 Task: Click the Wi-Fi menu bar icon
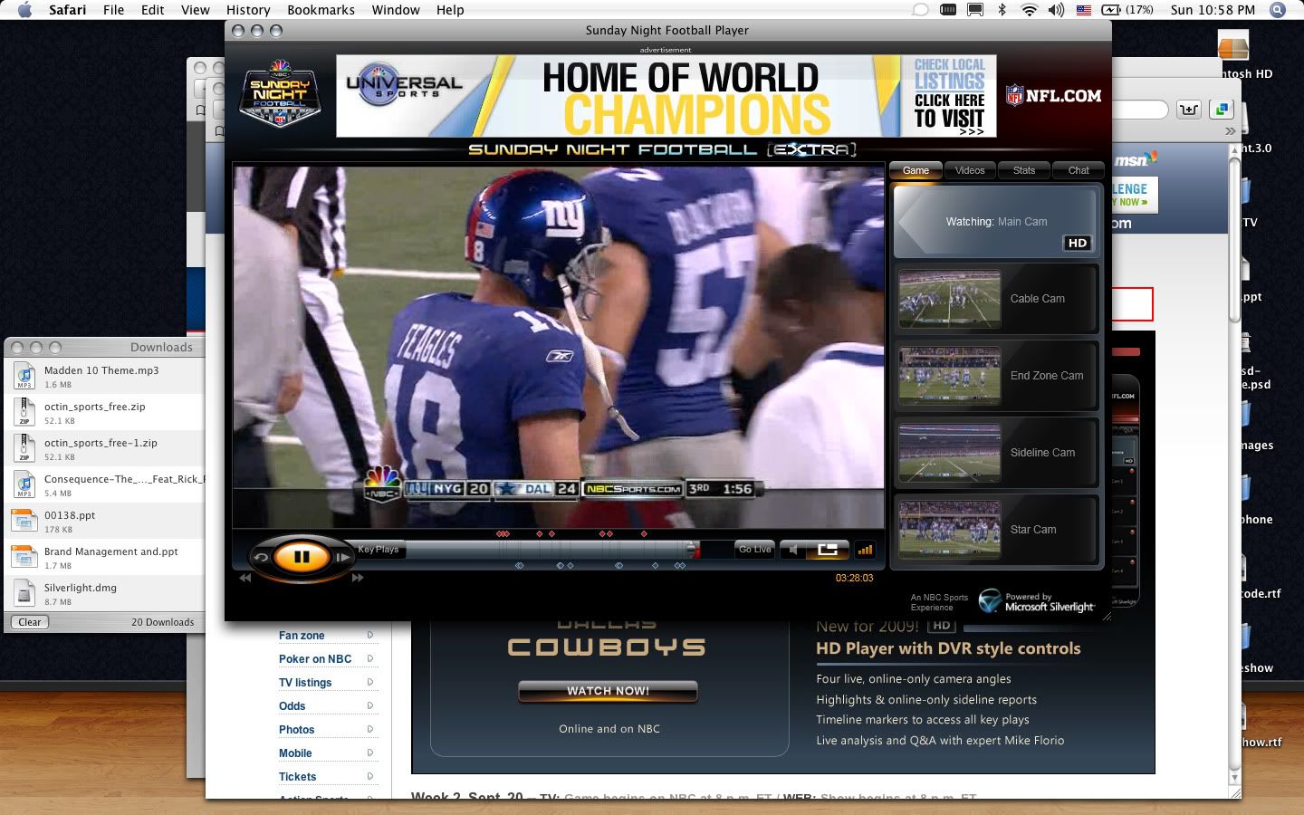tap(1029, 10)
